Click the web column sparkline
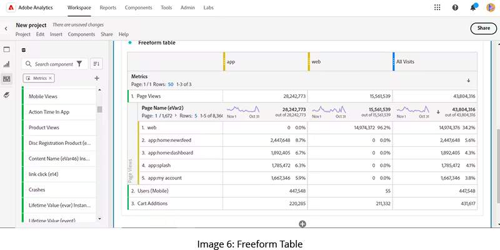 (x=329, y=110)
